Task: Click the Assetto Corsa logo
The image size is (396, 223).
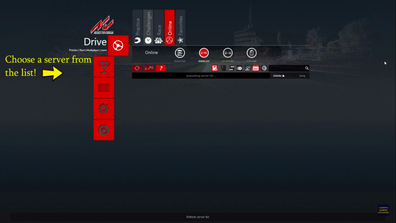Action: [102, 25]
